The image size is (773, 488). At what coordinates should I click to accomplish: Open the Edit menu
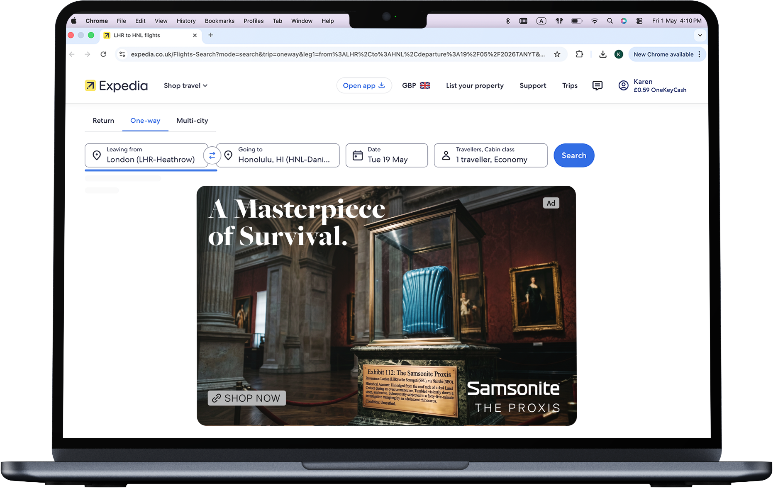pyautogui.click(x=140, y=21)
